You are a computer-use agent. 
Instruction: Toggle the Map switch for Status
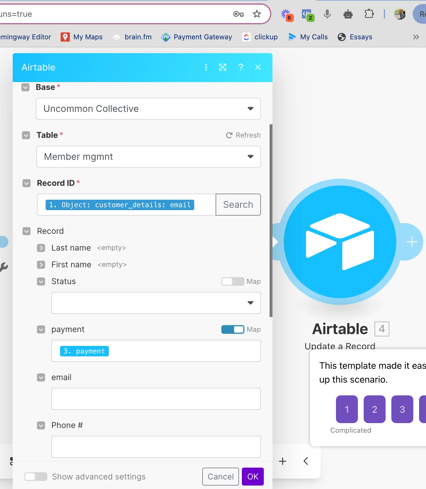[x=233, y=281]
